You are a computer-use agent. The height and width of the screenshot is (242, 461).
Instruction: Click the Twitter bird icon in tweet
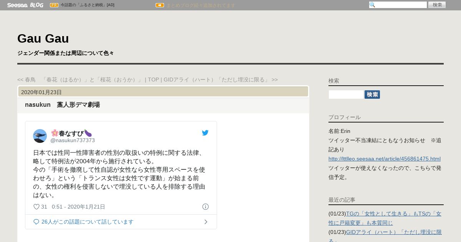pyautogui.click(x=205, y=133)
